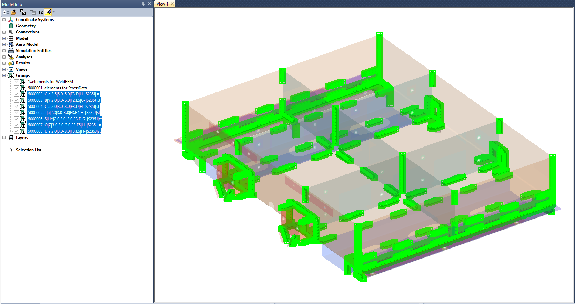Screen dimensions: 575x304
Task: Close the View 1 tab
Action: pos(173,4)
